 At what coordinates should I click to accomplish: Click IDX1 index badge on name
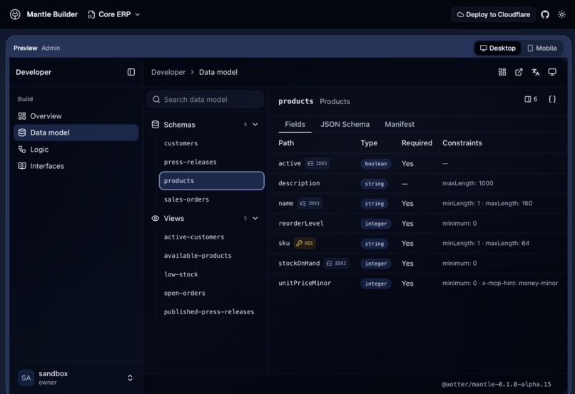(310, 203)
